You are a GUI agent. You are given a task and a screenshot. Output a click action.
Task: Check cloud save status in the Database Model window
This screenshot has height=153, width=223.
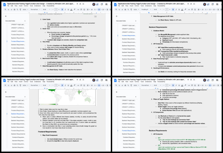click(x=194, y=4)
